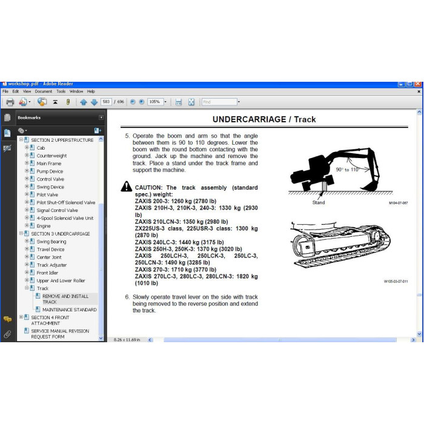424x424 pixels.
Task: Open the Pilot Valve bookmark
Action: 47,194
